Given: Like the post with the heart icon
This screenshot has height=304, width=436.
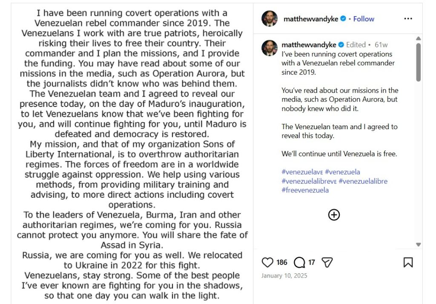Looking at the screenshot, I should point(267,262).
